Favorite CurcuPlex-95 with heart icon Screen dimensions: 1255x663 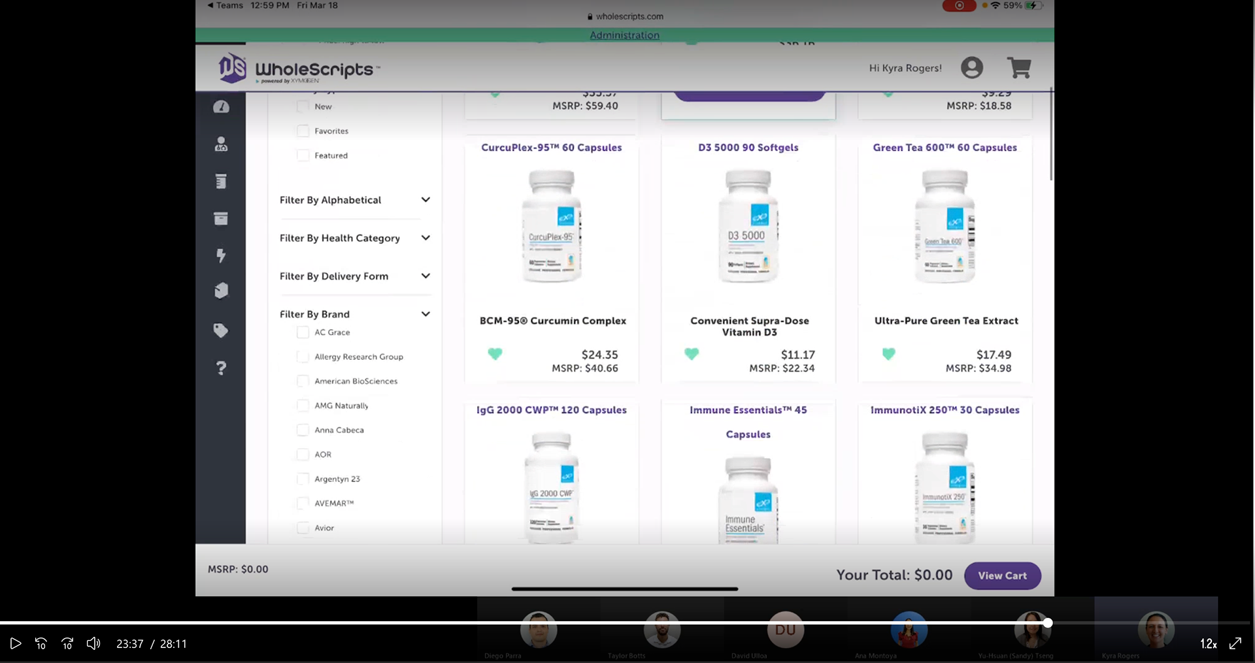click(495, 354)
